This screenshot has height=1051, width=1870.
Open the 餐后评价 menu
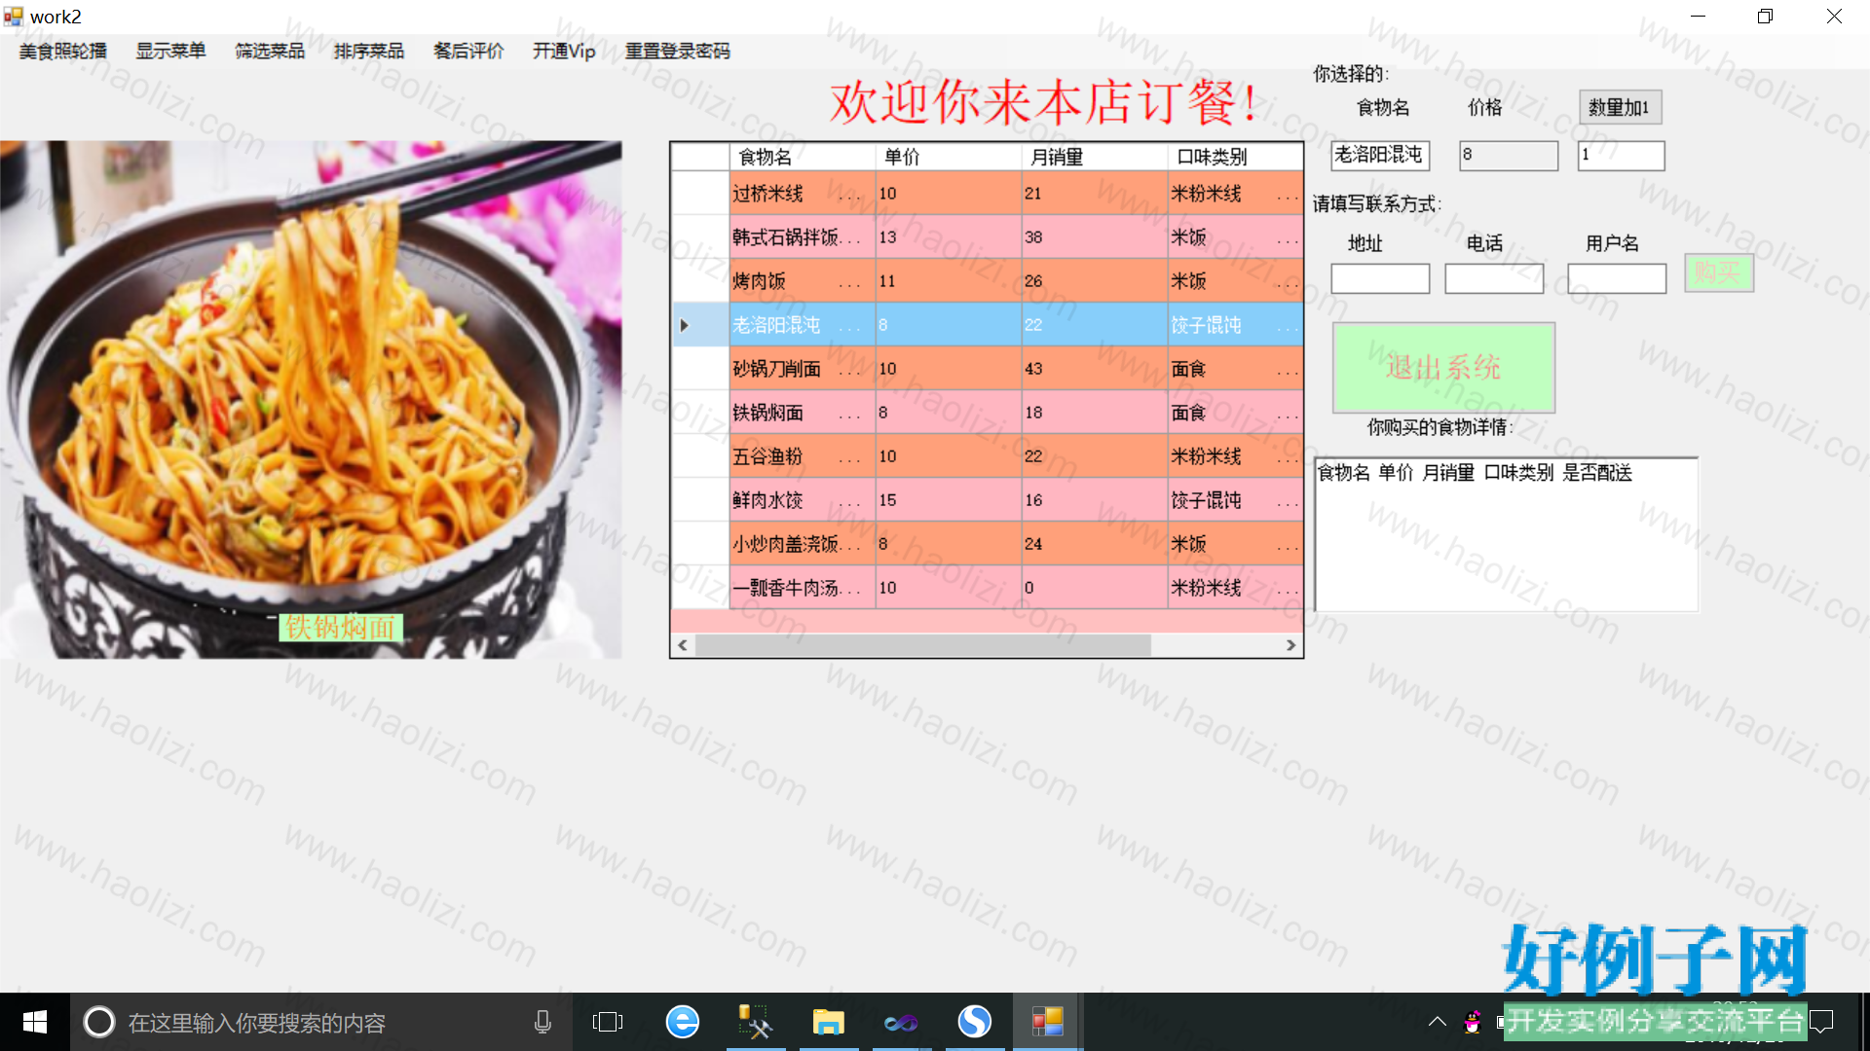(468, 52)
